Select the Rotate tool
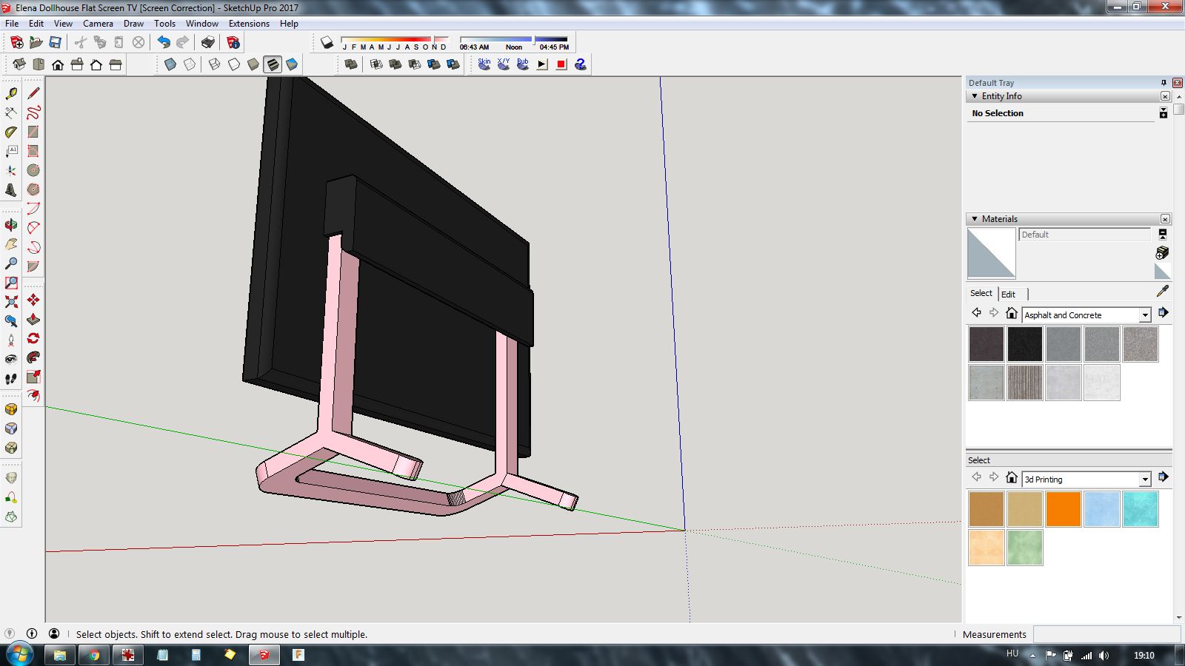The image size is (1185, 666). click(x=33, y=338)
